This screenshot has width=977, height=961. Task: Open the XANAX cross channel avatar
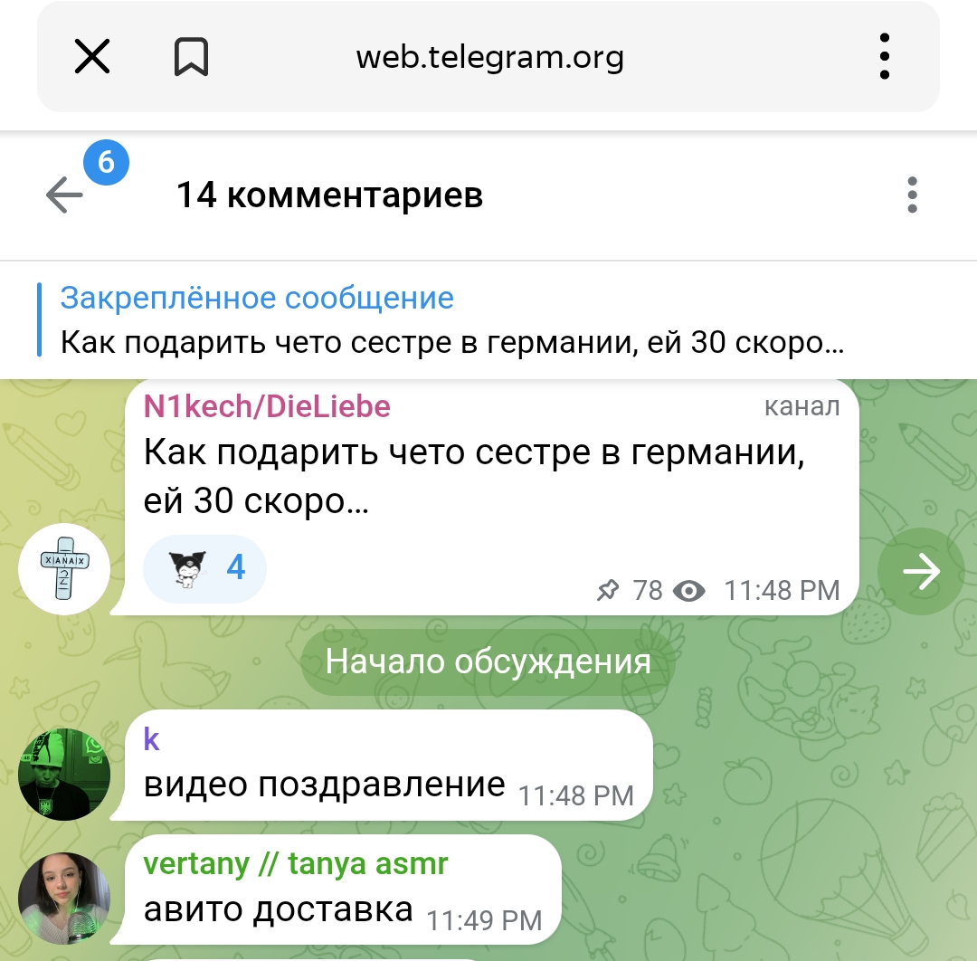click(64, 569)
